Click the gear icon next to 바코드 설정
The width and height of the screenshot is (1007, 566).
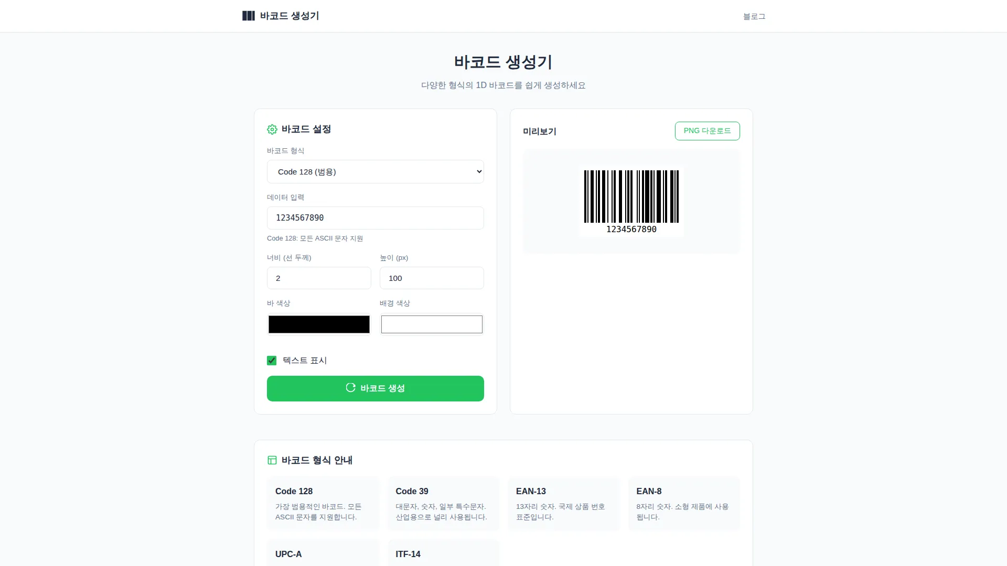coord(272,129)
